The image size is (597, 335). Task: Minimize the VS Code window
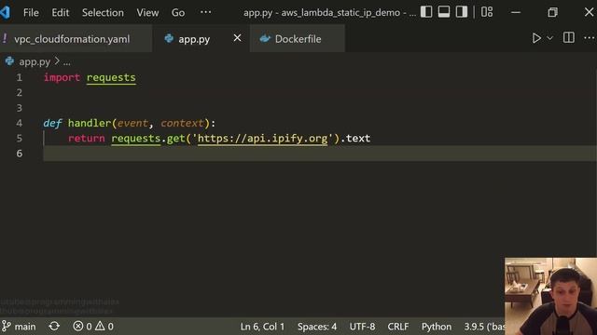coord(516,12)
